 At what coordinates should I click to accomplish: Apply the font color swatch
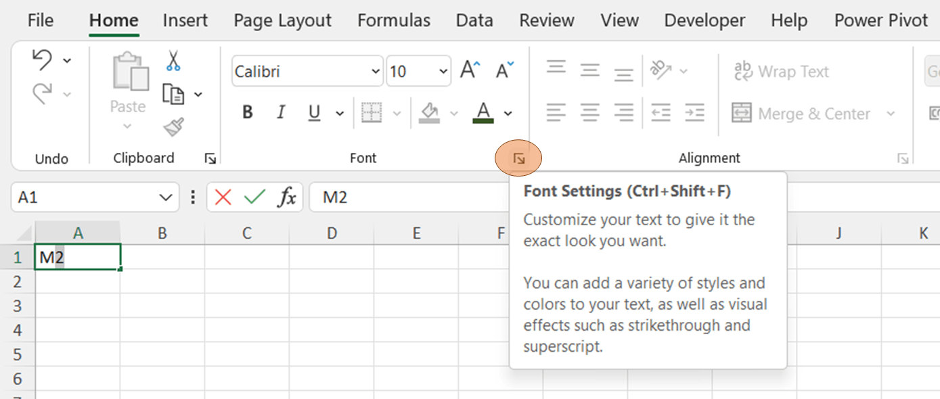tap(483, 113)
